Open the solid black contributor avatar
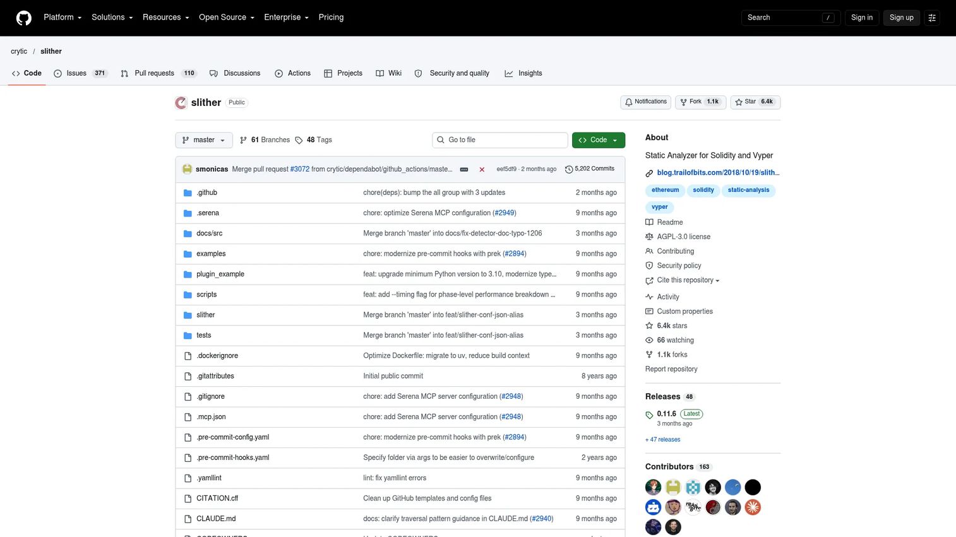The height and width of the screenshot is (537, 956). tap(753, 487)
